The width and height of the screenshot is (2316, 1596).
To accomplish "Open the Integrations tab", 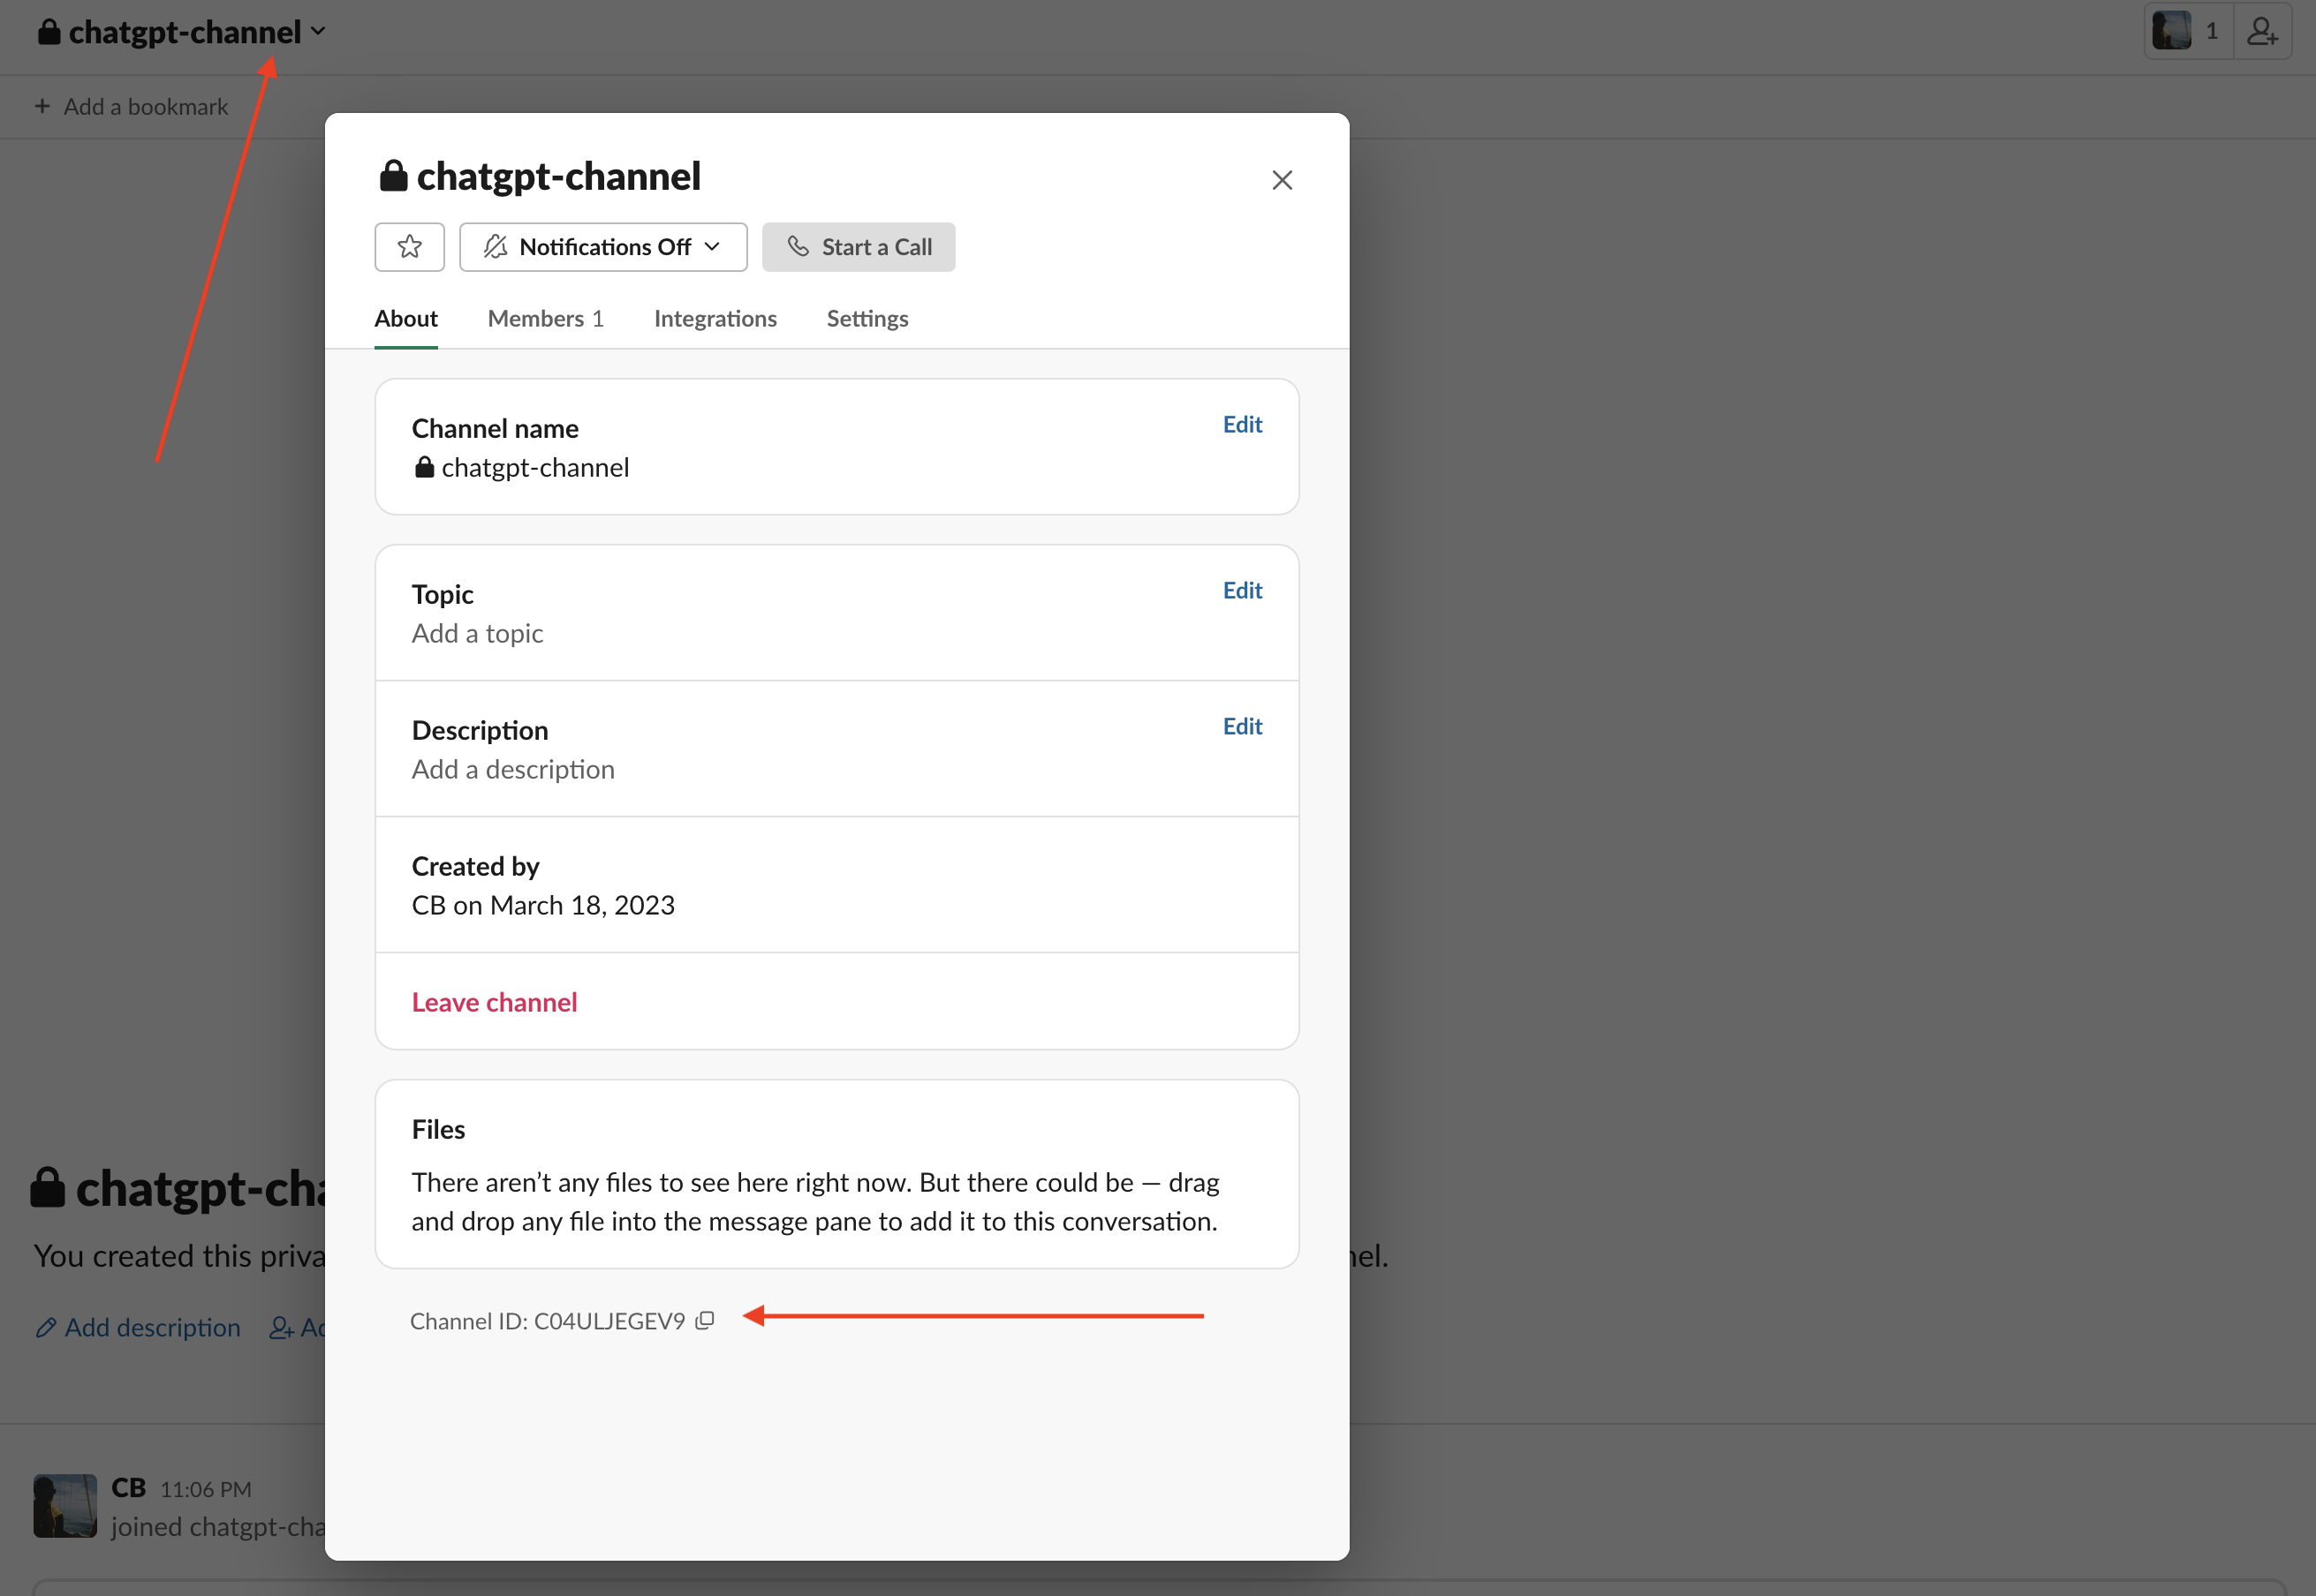I will 715,319.
